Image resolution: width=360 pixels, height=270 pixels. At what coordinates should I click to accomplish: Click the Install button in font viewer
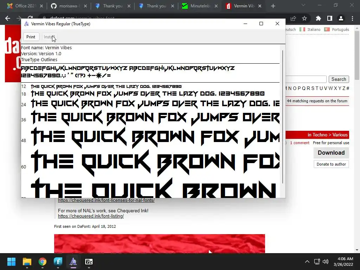click(x=49, y=37)
